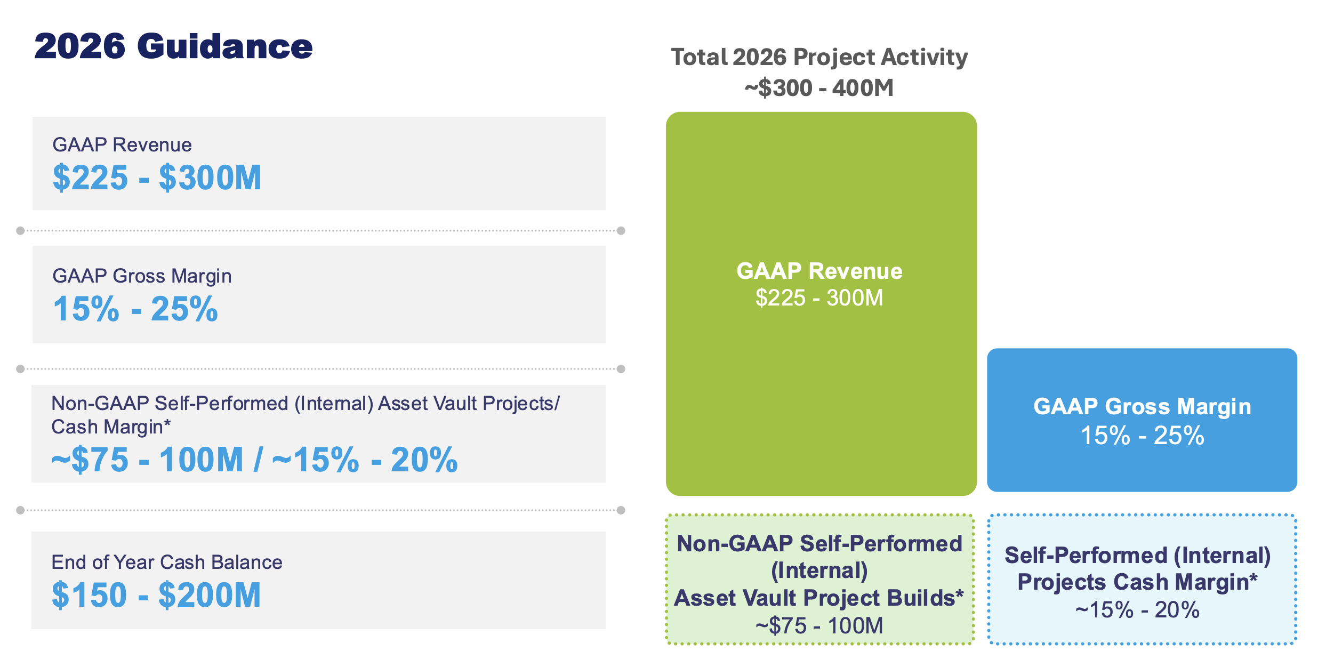This screenshot has width=1318, height=659.
Task: Click 'GAAP Revenue' title in green block
Action: (x=819, y=271)
